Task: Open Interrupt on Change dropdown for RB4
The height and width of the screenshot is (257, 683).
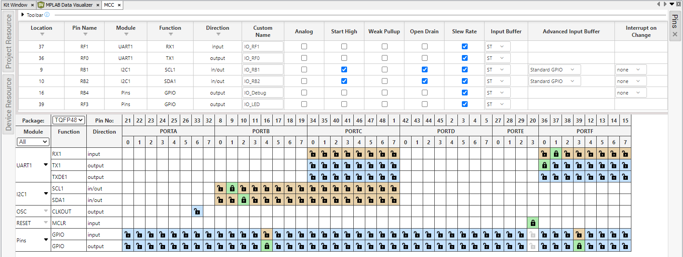Action: tap(631, 92)
